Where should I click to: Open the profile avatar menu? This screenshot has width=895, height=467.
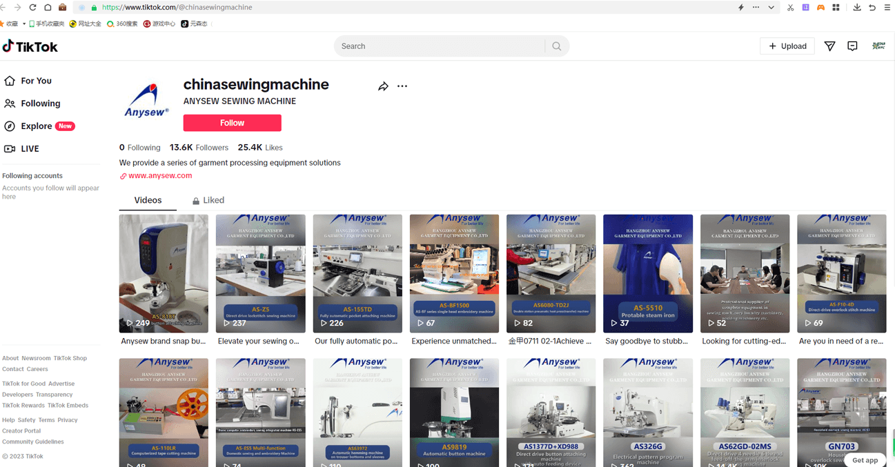[x=878, y=46]
